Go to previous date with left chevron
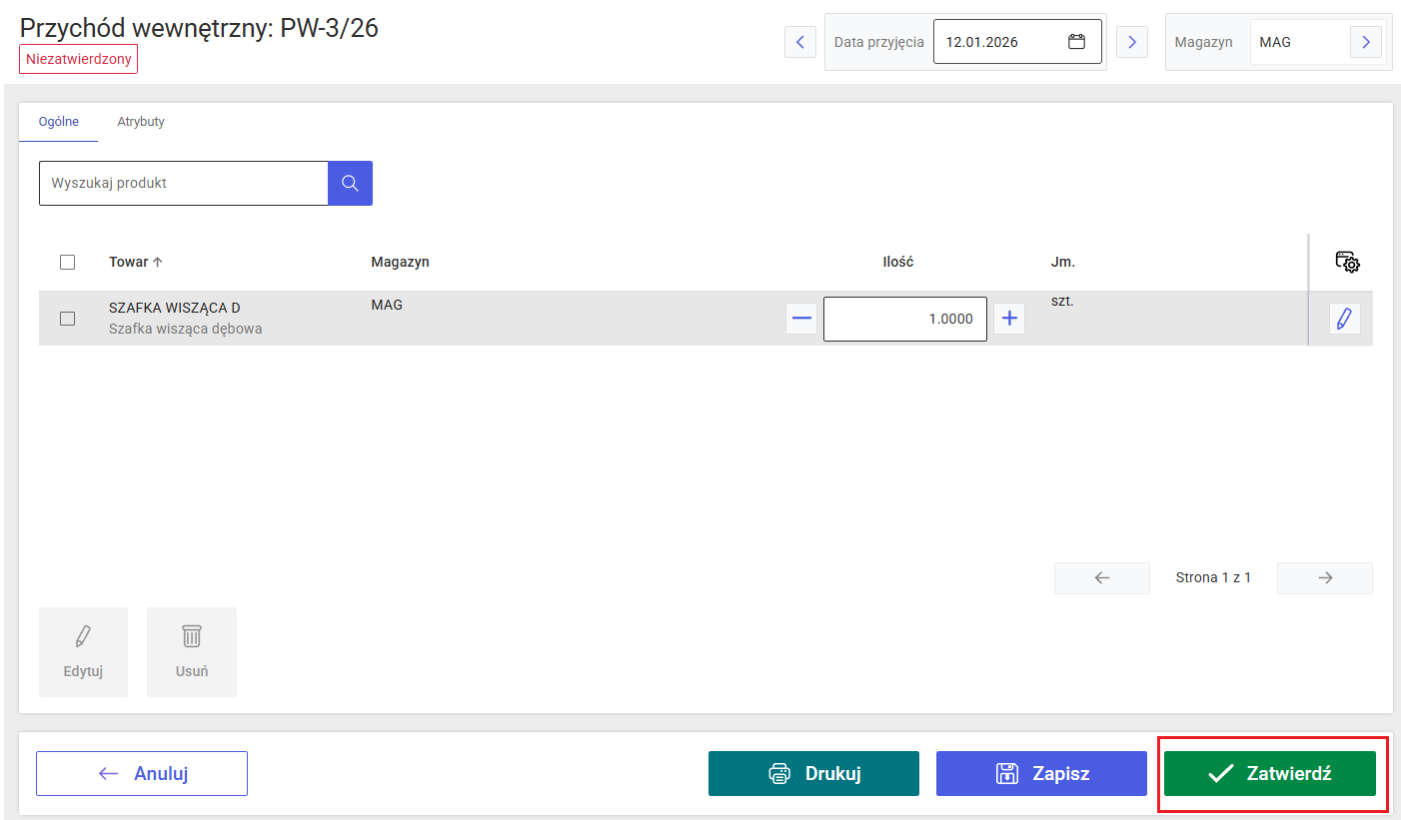 click(x=800, y=42)
